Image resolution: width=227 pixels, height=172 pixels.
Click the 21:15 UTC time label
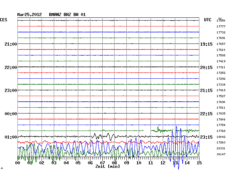(x=206, y=91)
